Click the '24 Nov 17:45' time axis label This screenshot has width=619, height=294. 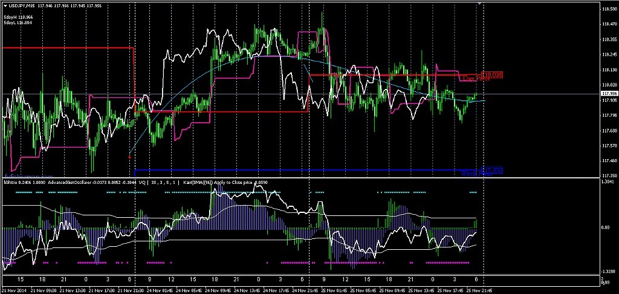275,290
